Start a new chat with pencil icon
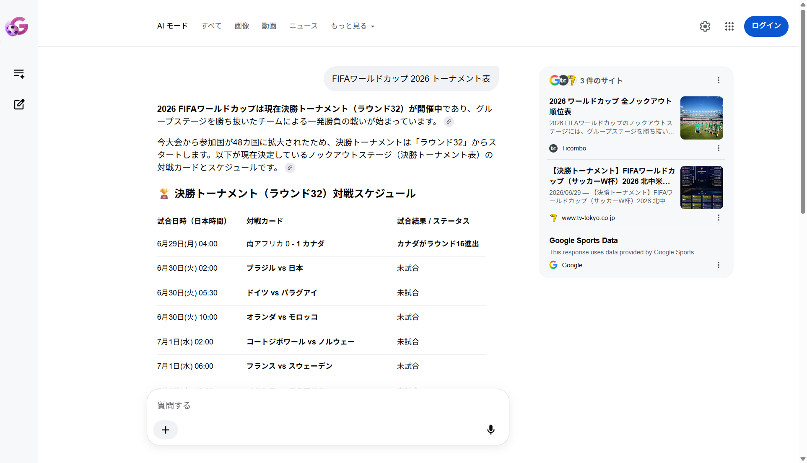 [19, 104]
